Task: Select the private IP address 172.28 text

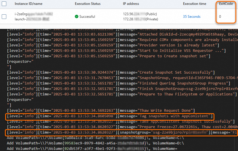Action: coord(141,19)
